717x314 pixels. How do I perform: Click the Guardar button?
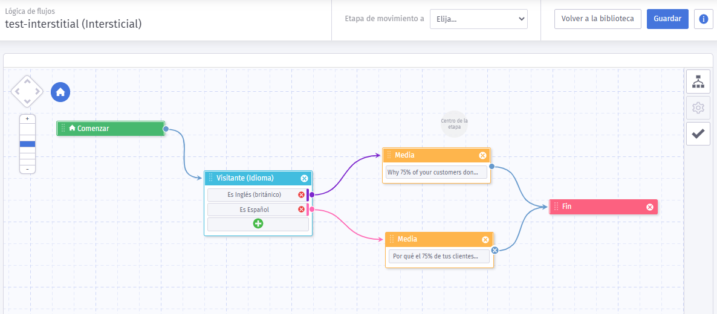[667, 19]
